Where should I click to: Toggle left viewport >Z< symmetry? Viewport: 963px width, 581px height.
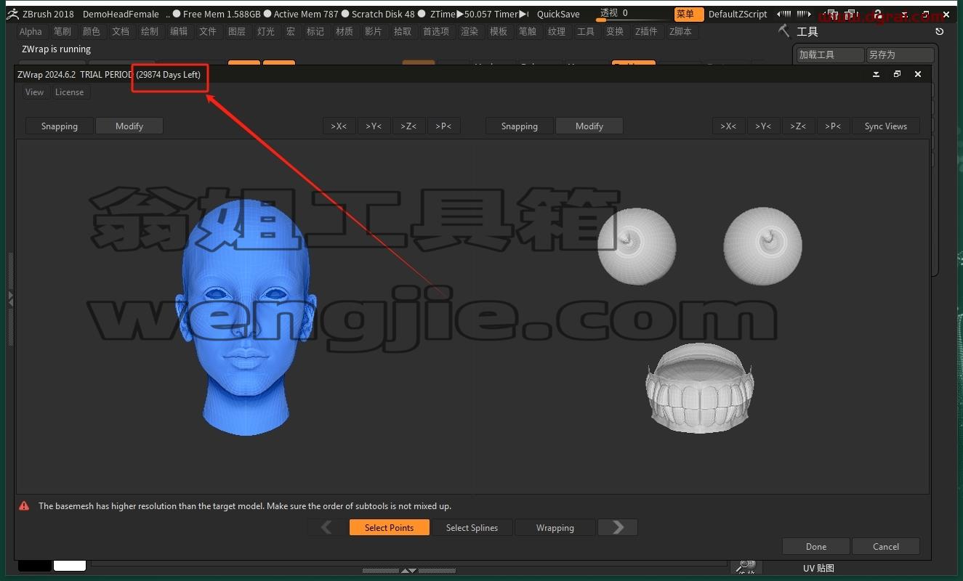click(x=408, y=126)
